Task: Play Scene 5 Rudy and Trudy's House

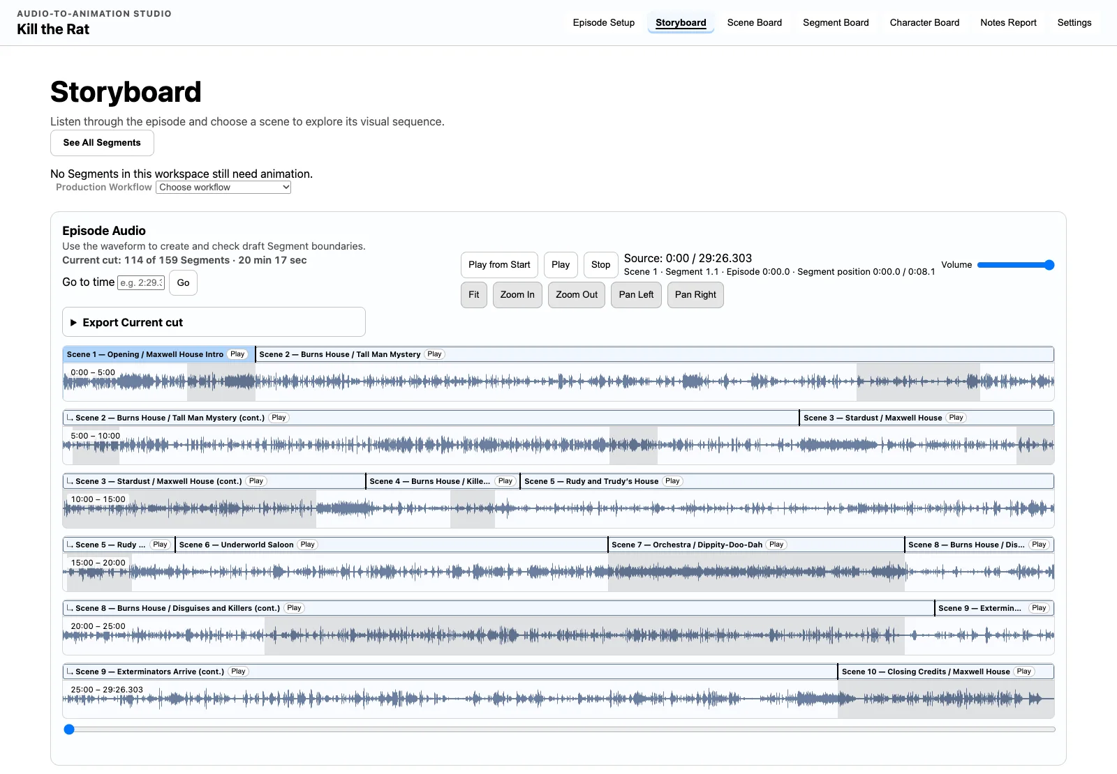Action: tap(672, 481)
